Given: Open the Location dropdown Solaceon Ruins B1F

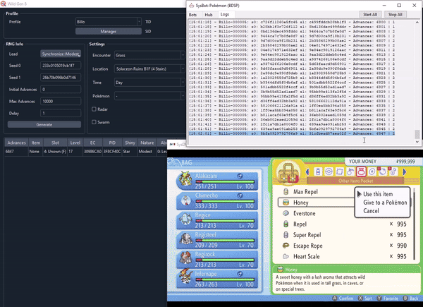Looking at the screenshot, I should (x=149, y=69).
